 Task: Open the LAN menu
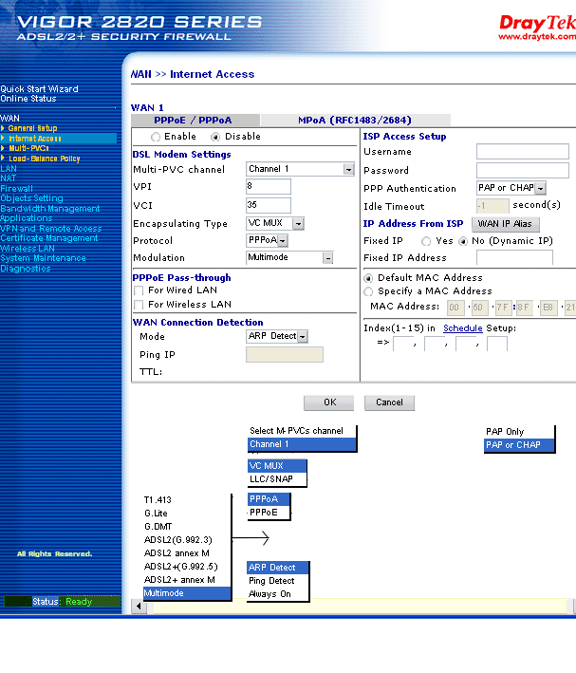tap(9, 168)
